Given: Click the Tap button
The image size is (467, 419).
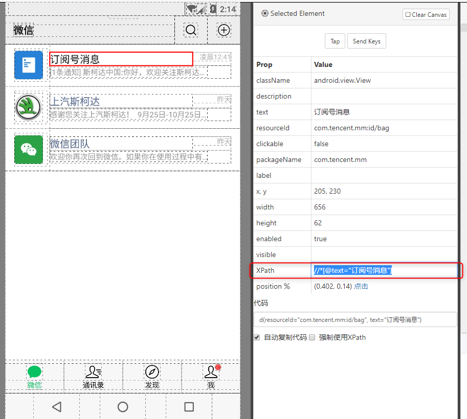Looking at the screenshot, I should coord(335,41).
